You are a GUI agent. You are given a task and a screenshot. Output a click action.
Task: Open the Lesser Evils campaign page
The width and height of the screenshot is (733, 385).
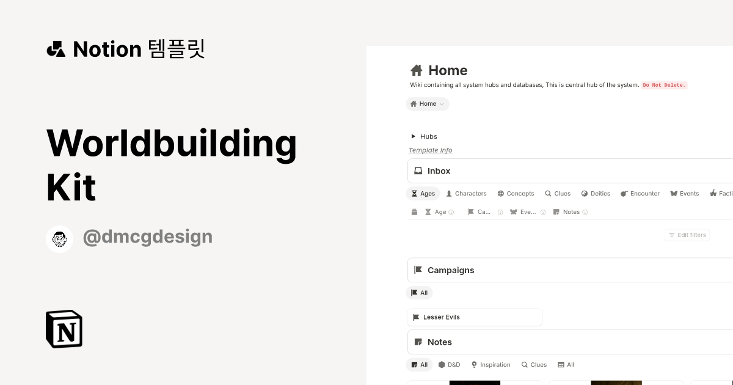coord(442,317)
